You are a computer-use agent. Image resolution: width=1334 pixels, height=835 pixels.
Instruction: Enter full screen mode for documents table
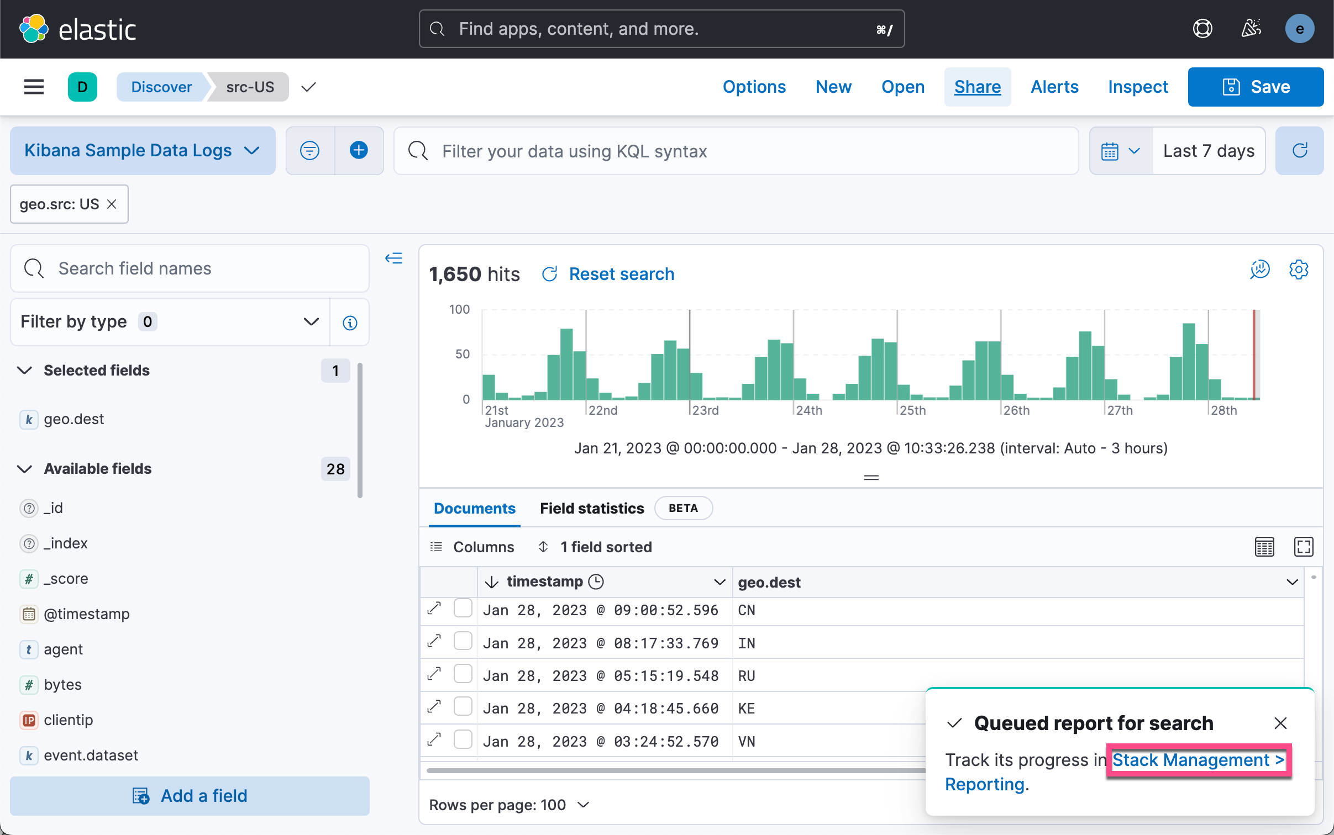(1303, 547)
